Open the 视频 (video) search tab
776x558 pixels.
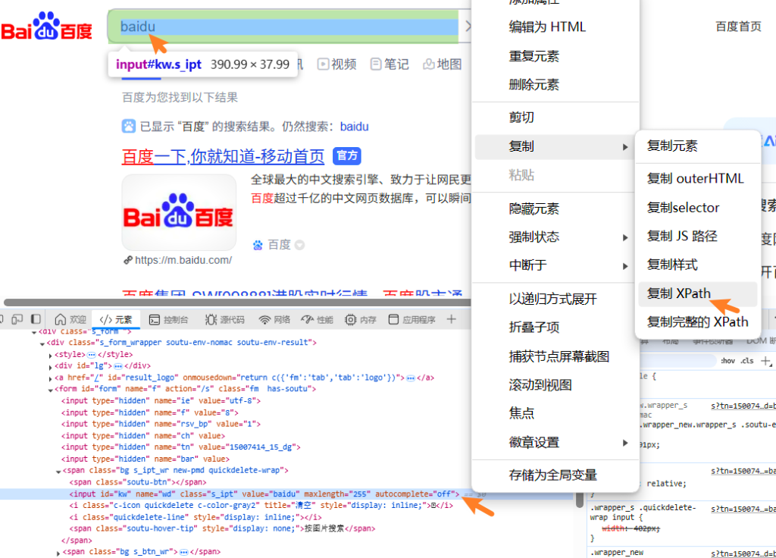(x=337, y=64)
